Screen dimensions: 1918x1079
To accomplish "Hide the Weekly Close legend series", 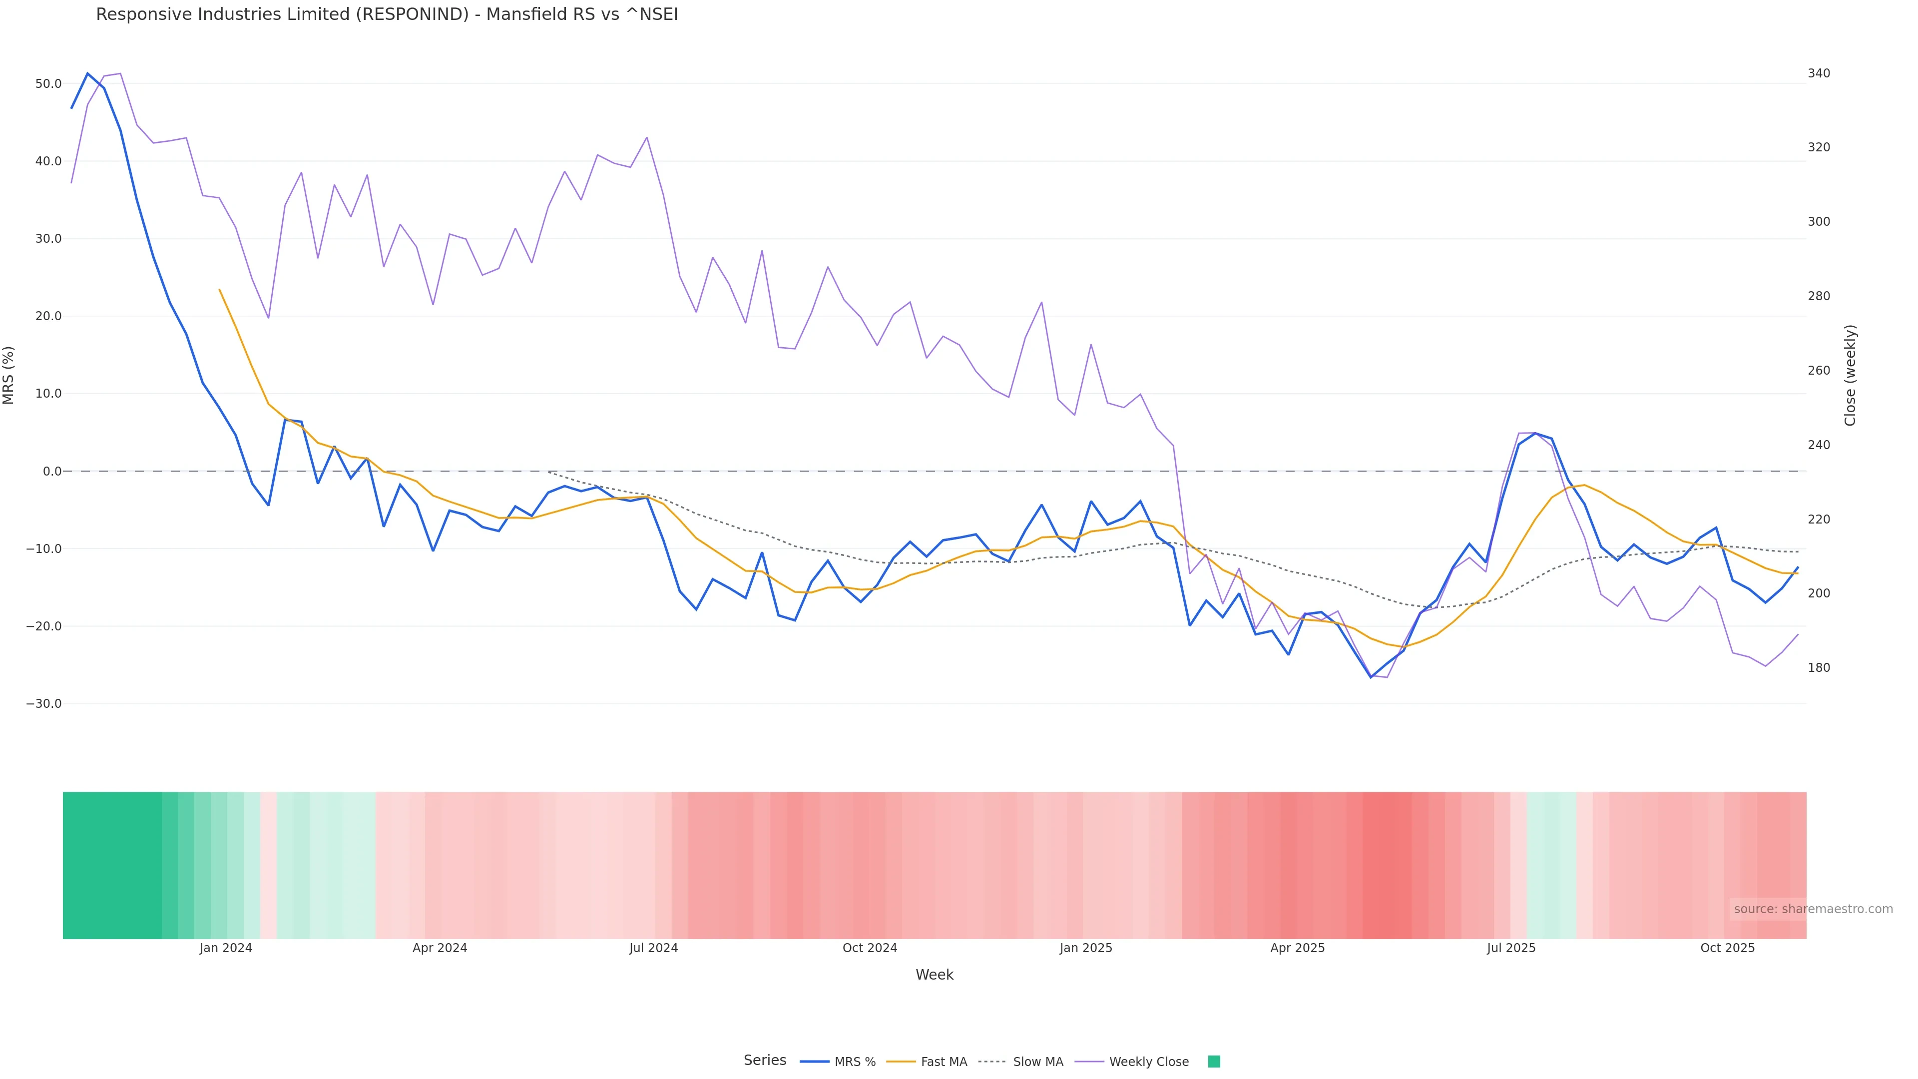I will click(x=1148, y=1062).
